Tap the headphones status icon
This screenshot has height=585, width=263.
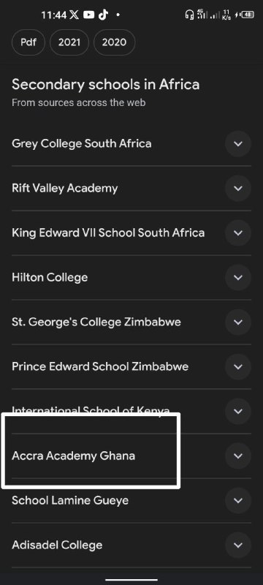tap(189, 15)
